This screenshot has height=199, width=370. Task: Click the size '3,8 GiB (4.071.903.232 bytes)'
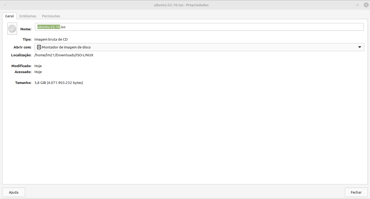point(59,83)
